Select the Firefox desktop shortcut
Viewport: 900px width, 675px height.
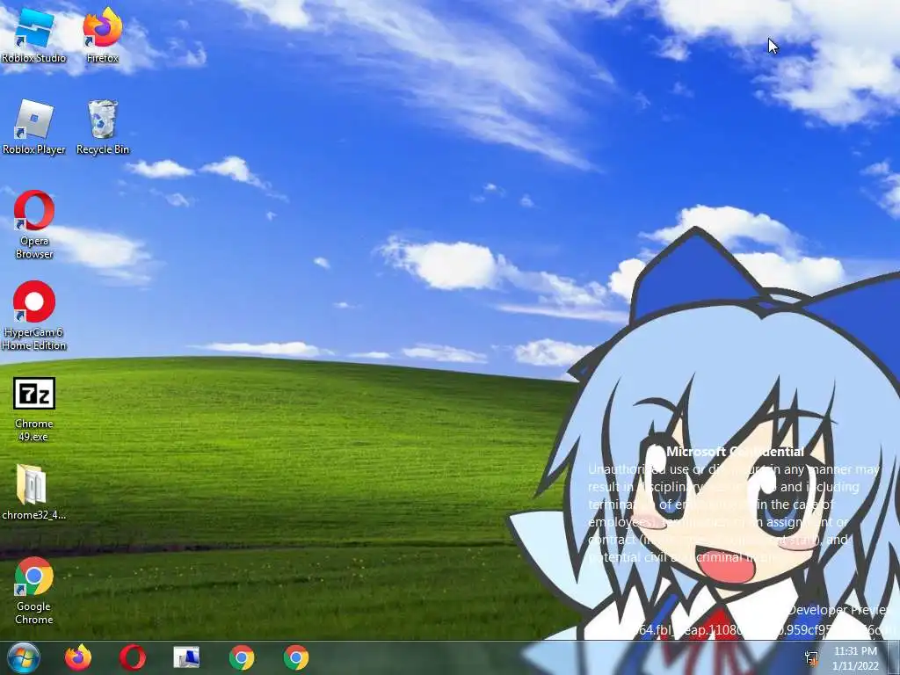103,35
